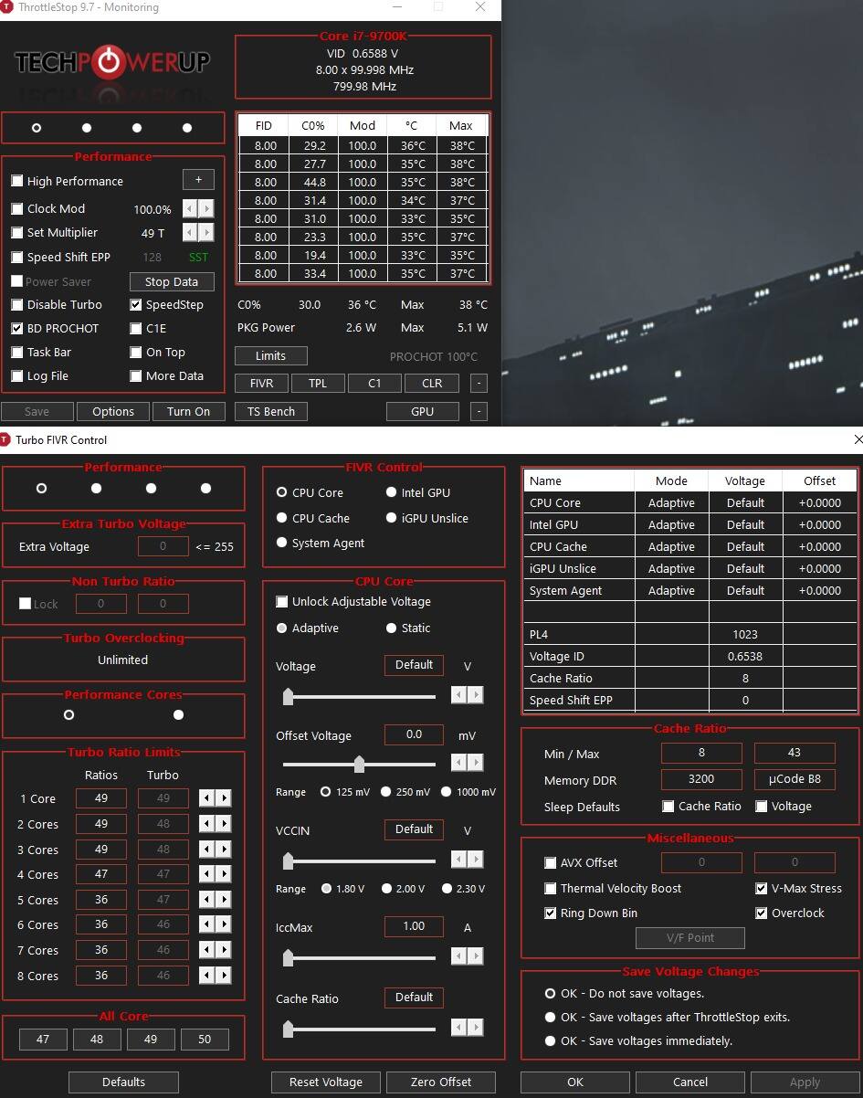Viewport: 863px width, 1098px height.
Task: Open ThrottleStop Options
Action: 113,411
